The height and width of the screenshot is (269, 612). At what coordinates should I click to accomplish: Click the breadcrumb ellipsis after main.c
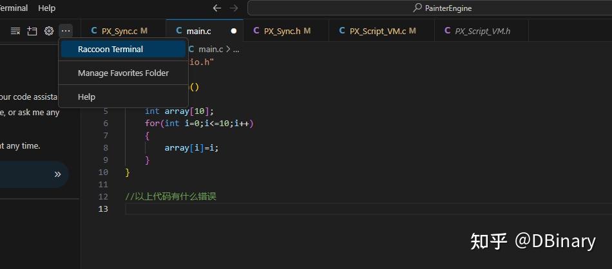tap(236, 50)
